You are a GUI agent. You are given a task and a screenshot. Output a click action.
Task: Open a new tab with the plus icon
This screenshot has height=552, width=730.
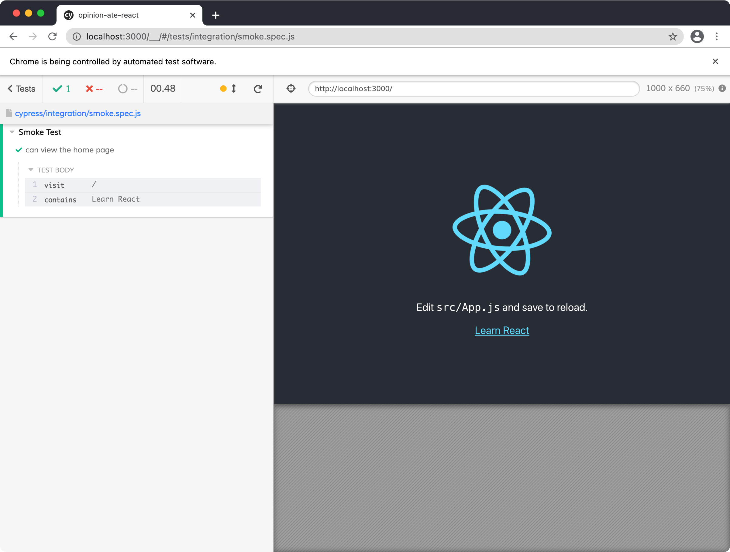(x=215, y=15)
